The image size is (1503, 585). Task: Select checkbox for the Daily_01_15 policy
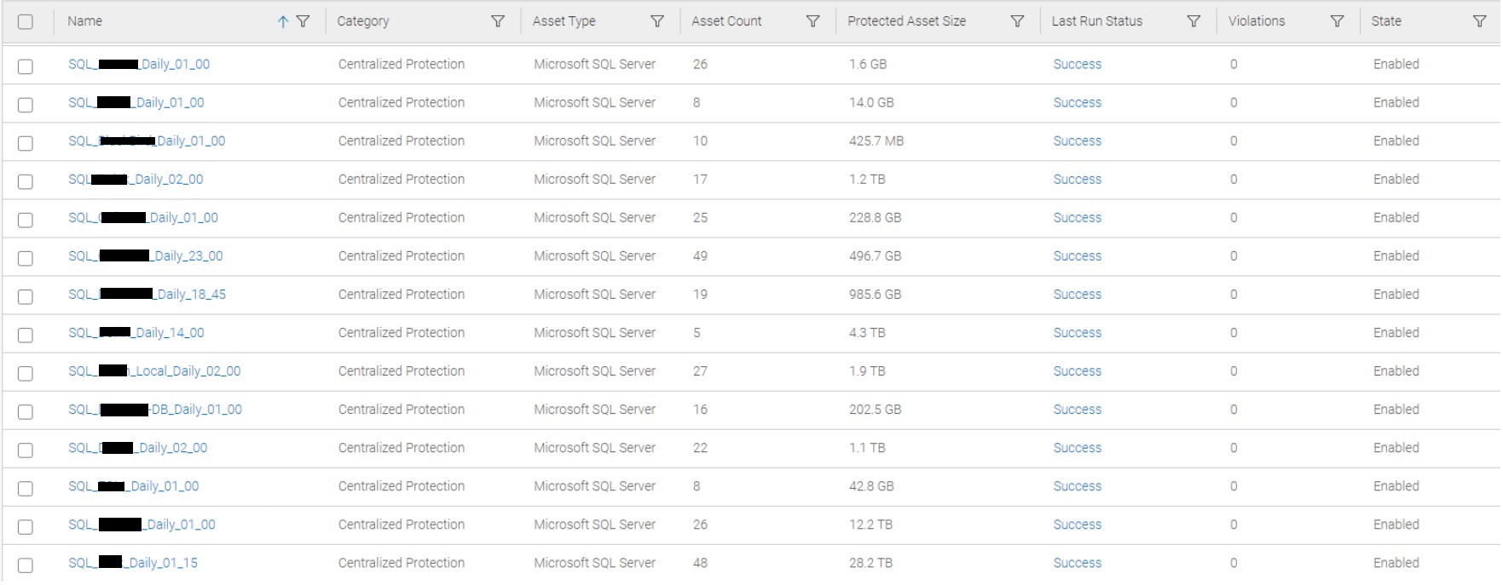click(26, 565)
